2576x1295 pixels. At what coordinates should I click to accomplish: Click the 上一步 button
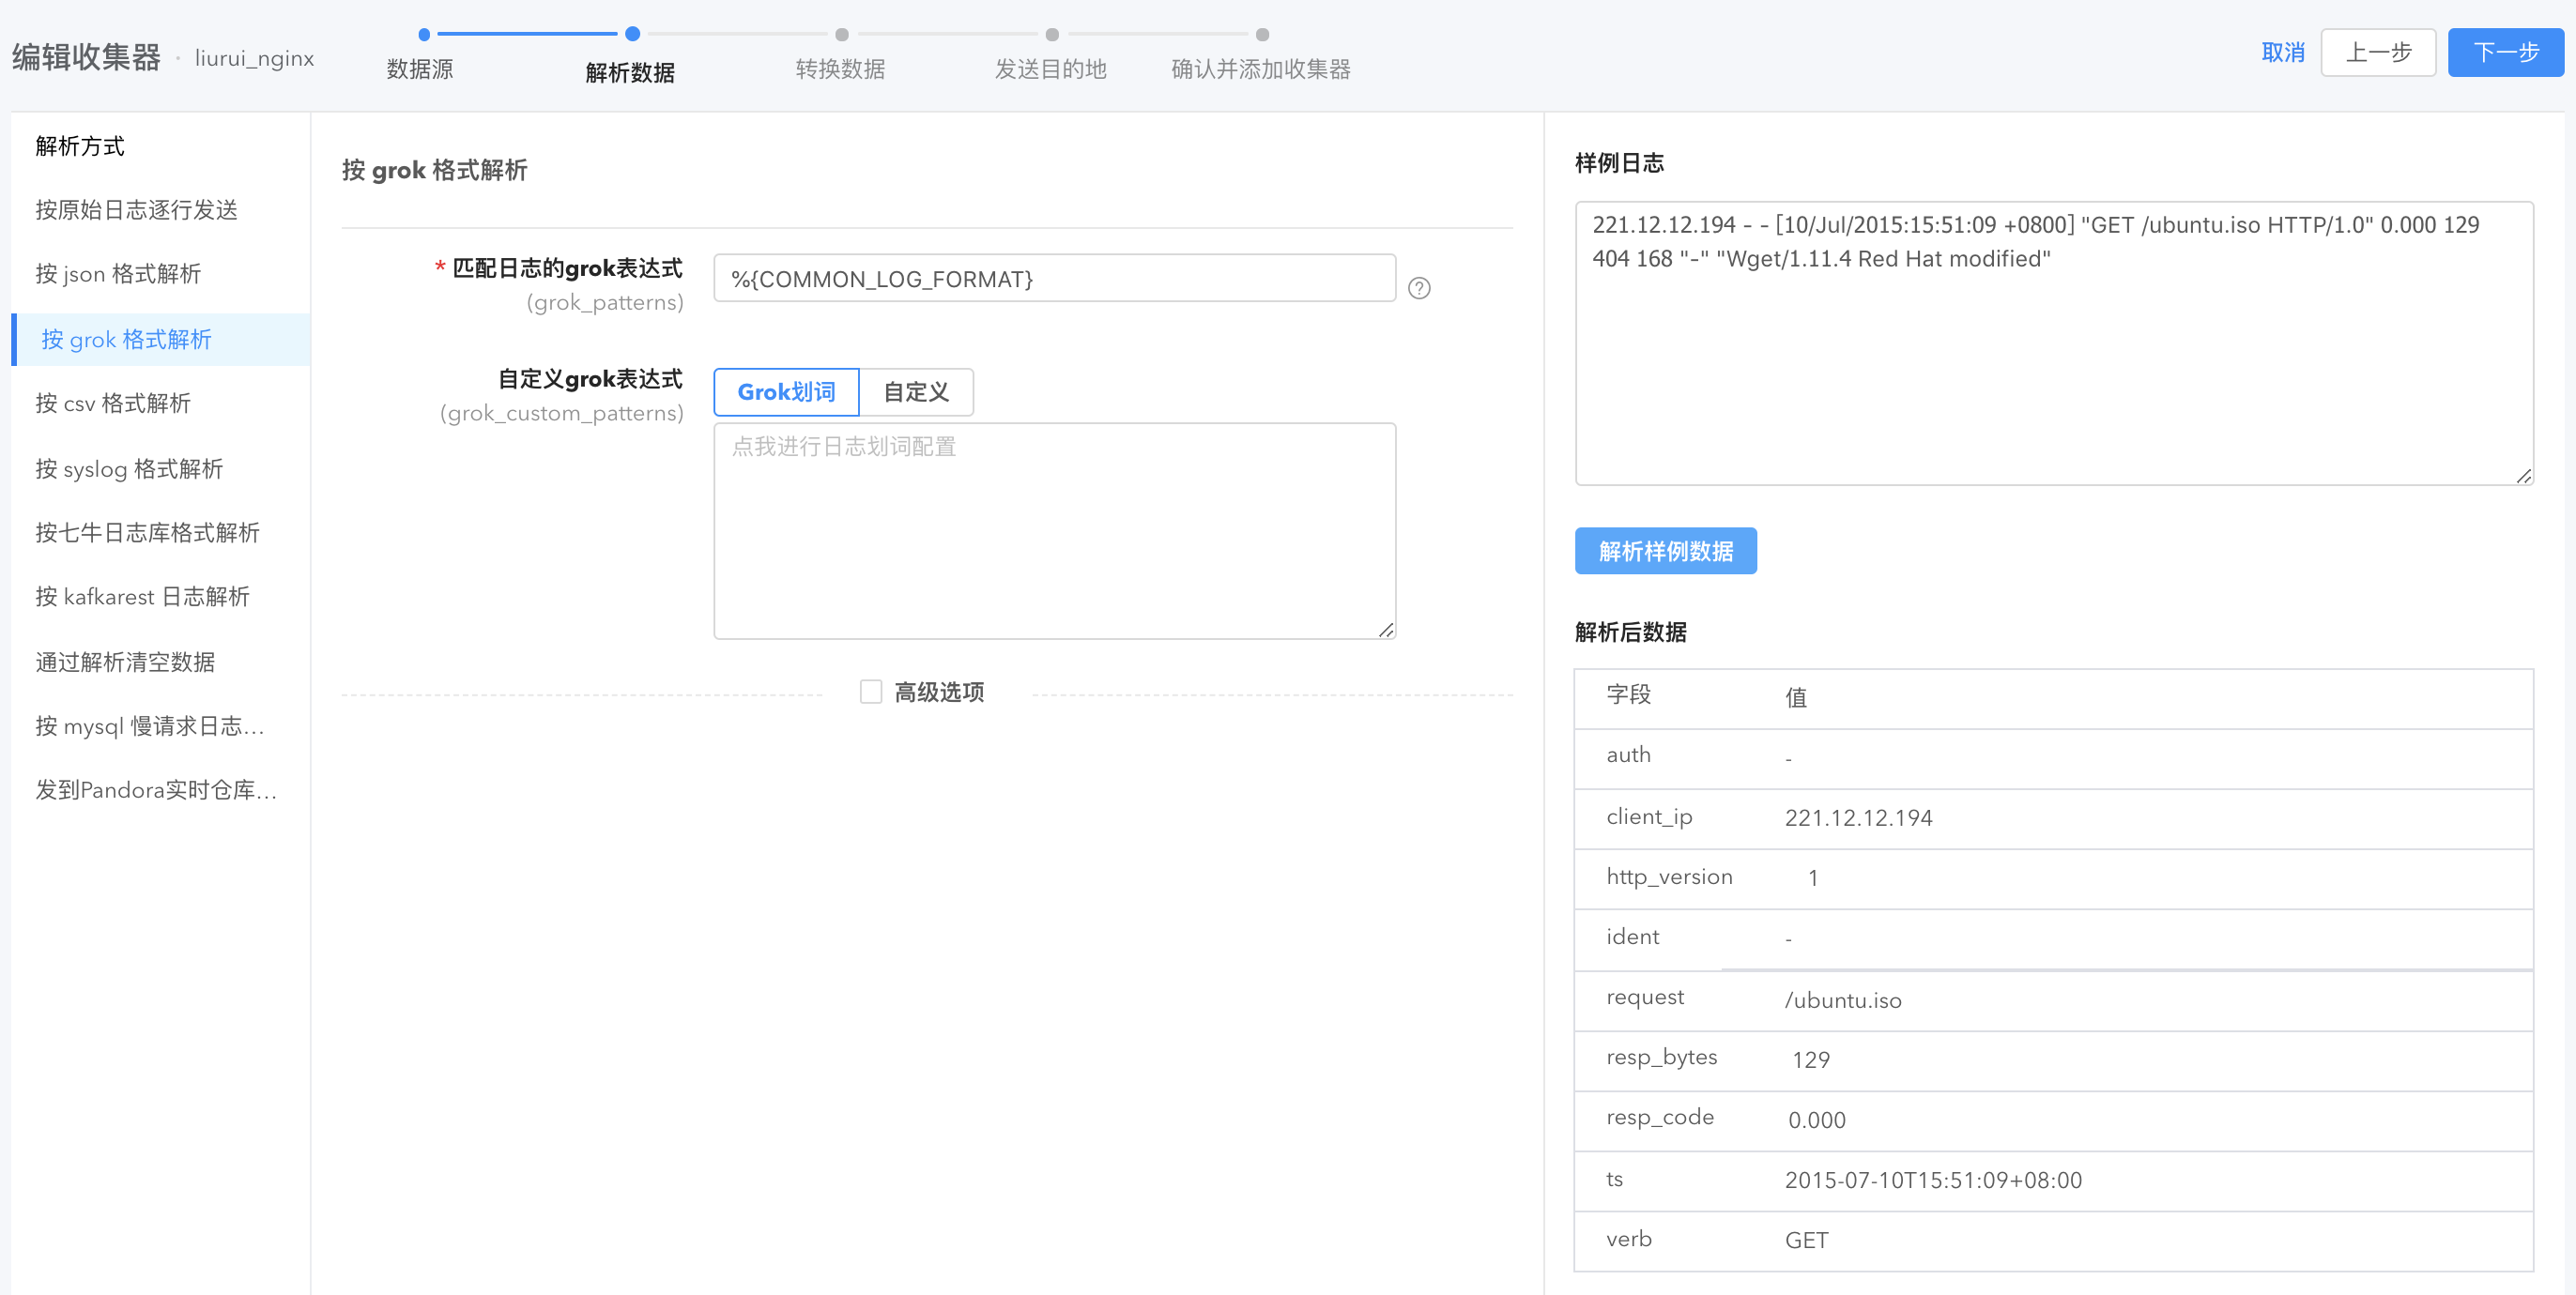[x=2378, y=52]
